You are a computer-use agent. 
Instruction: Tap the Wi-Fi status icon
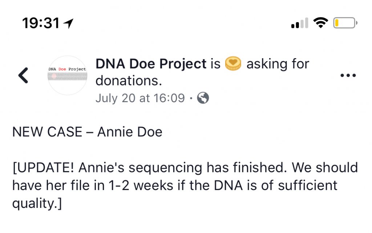coord(321,24)
